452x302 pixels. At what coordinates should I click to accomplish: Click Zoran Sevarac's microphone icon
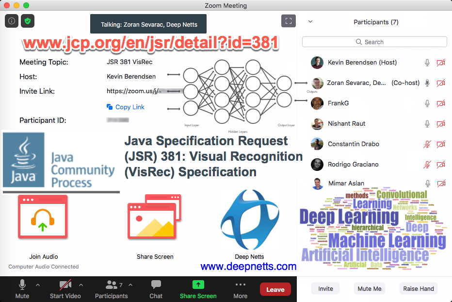427,83
